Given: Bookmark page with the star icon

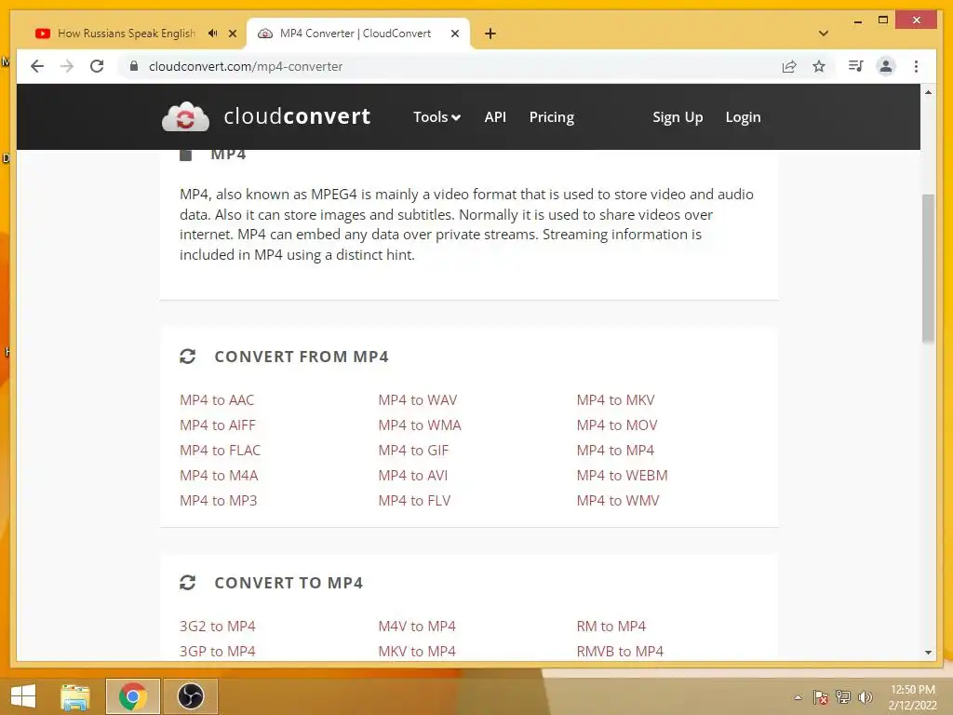Looking at the screenshot, I should coord(819,66).
